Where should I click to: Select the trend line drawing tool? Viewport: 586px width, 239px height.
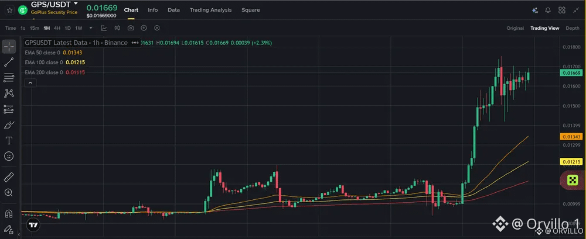(9, 63)
